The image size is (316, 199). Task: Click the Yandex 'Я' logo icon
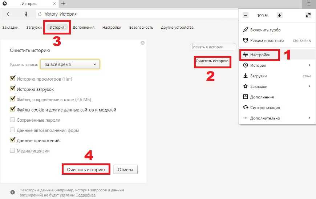25,14
